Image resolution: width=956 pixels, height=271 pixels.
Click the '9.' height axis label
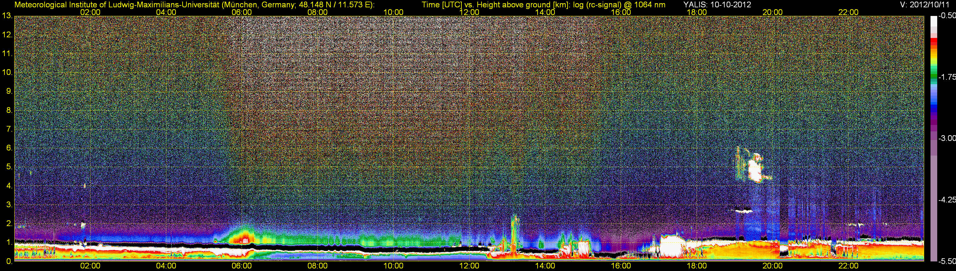9,91
